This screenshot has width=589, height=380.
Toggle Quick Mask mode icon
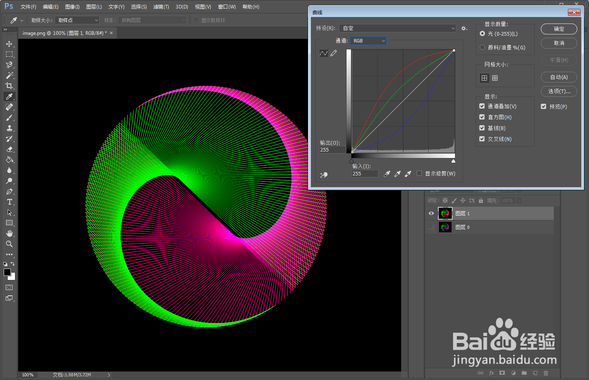(x=9, y=288)
